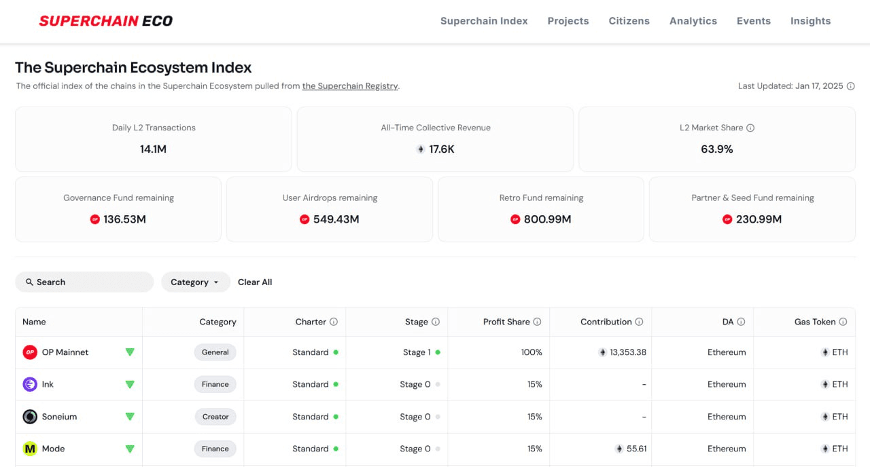
Task: Click the Mode chain logo
Action: pos(30,449)
